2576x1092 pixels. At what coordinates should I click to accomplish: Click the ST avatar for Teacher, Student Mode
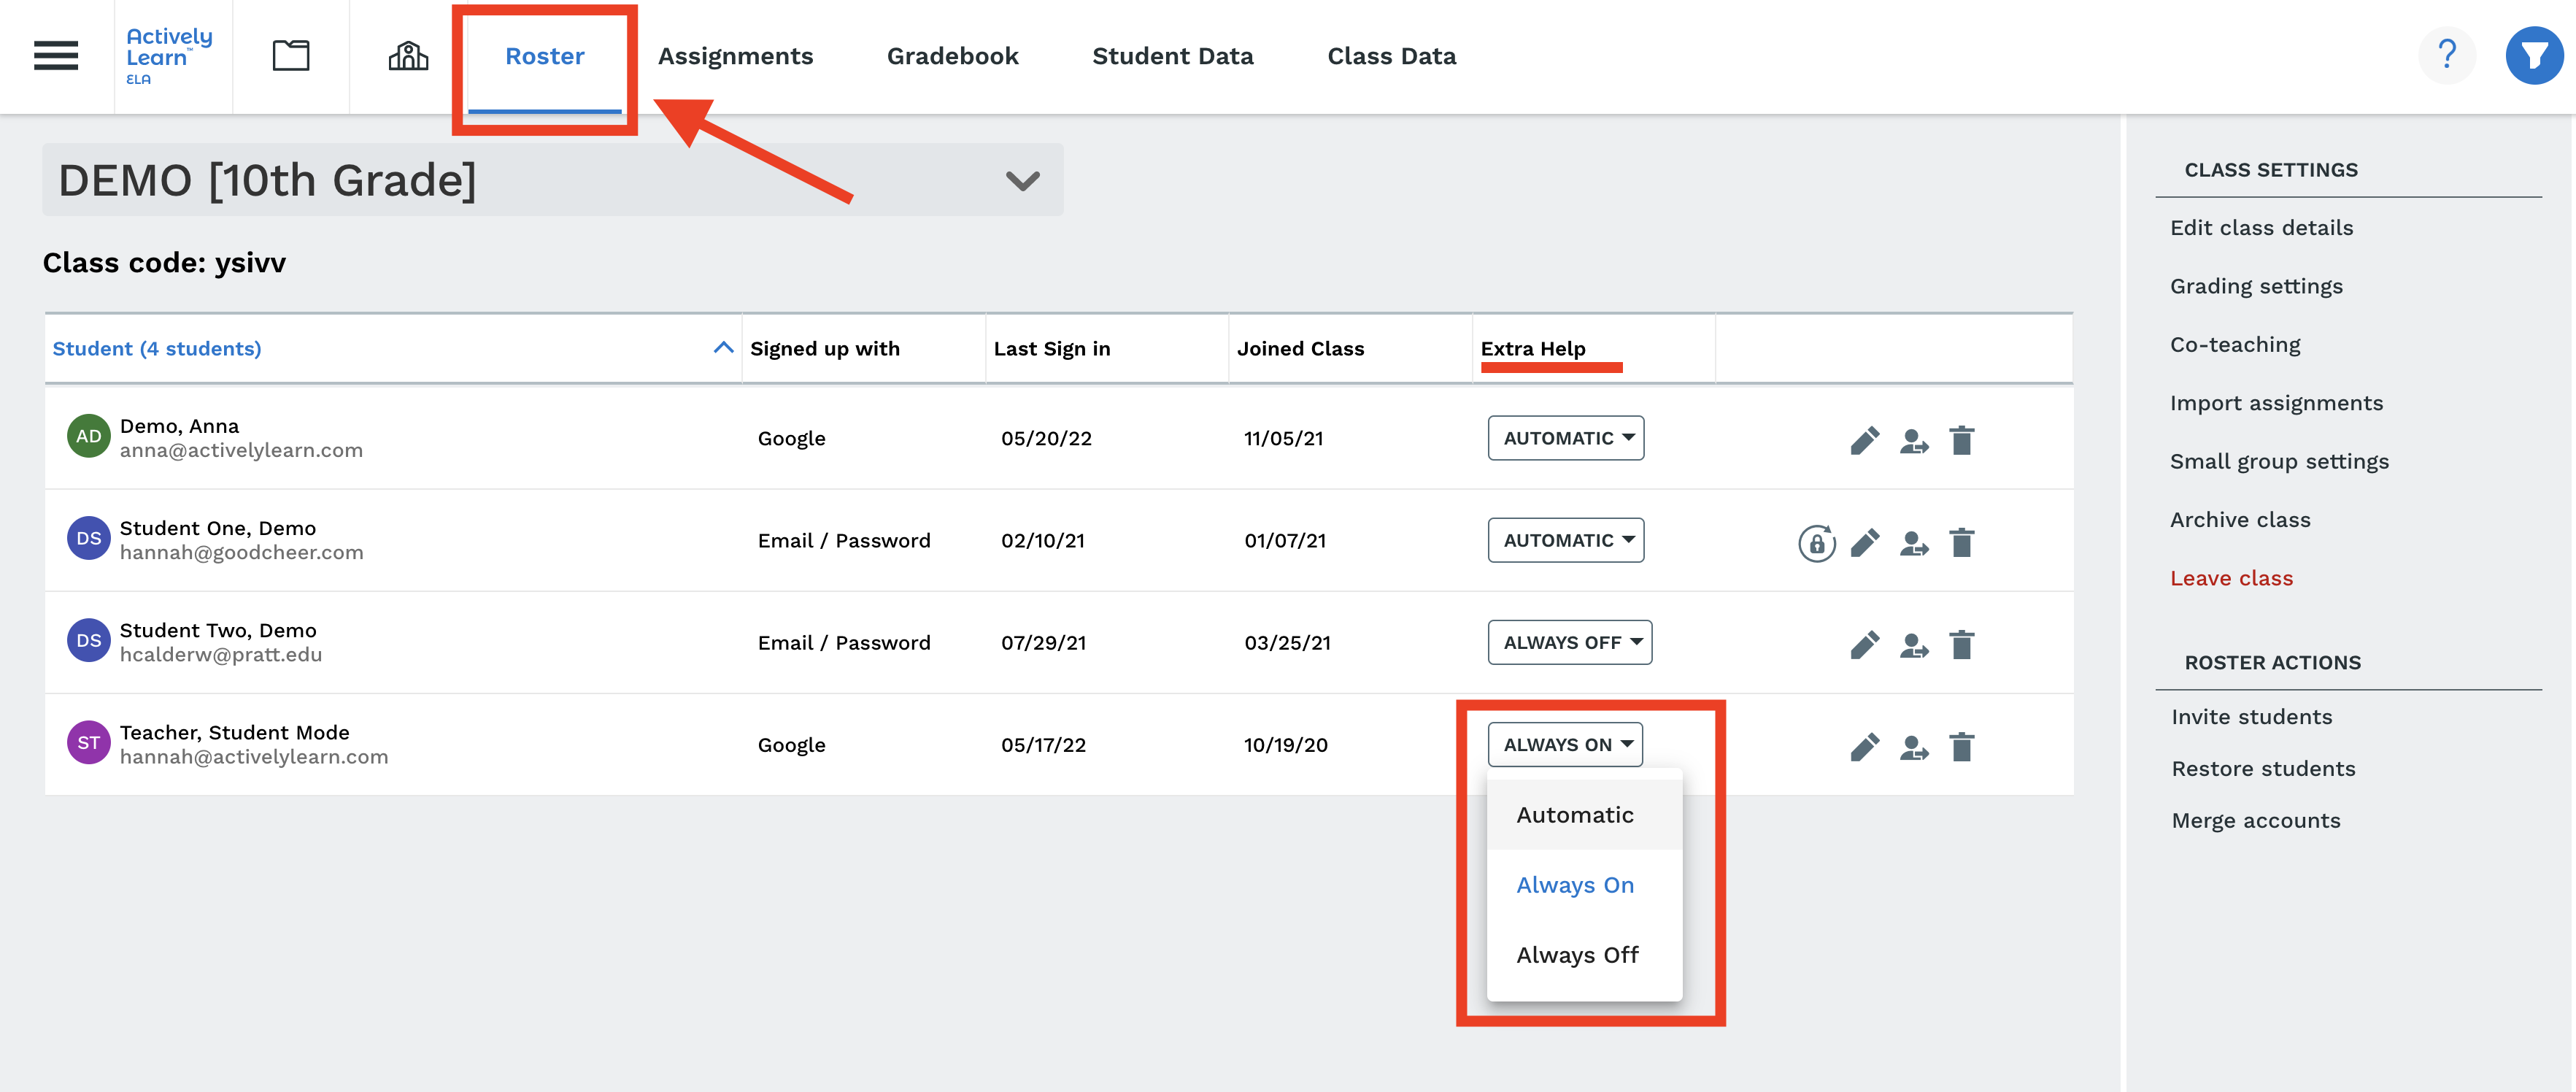click(x=88, y=743)
